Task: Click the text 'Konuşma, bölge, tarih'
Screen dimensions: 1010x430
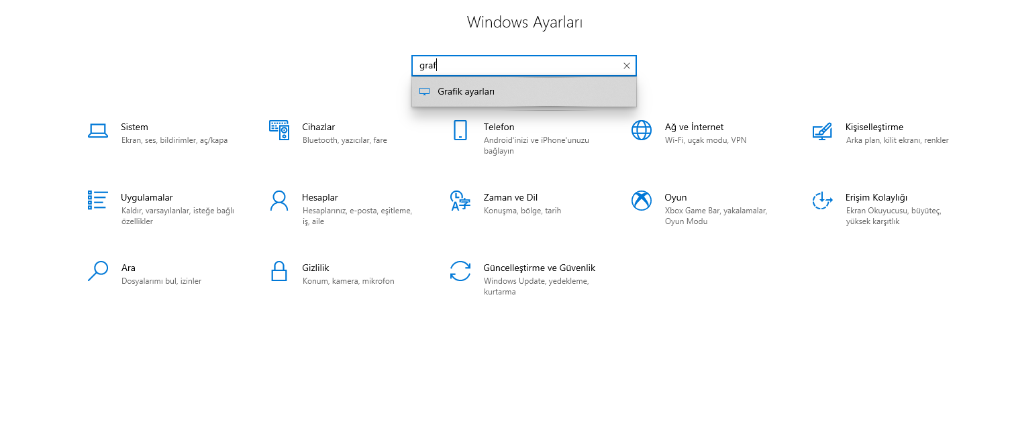Action: click(522, 211)
